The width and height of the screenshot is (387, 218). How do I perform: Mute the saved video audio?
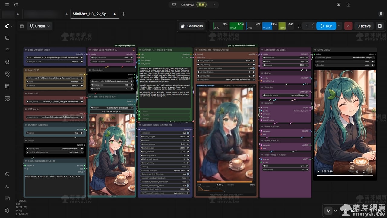point(357,171)
